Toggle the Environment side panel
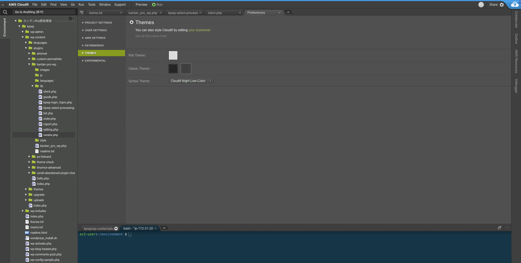Screen dimensions: 521x263 (x=5, y=27)
